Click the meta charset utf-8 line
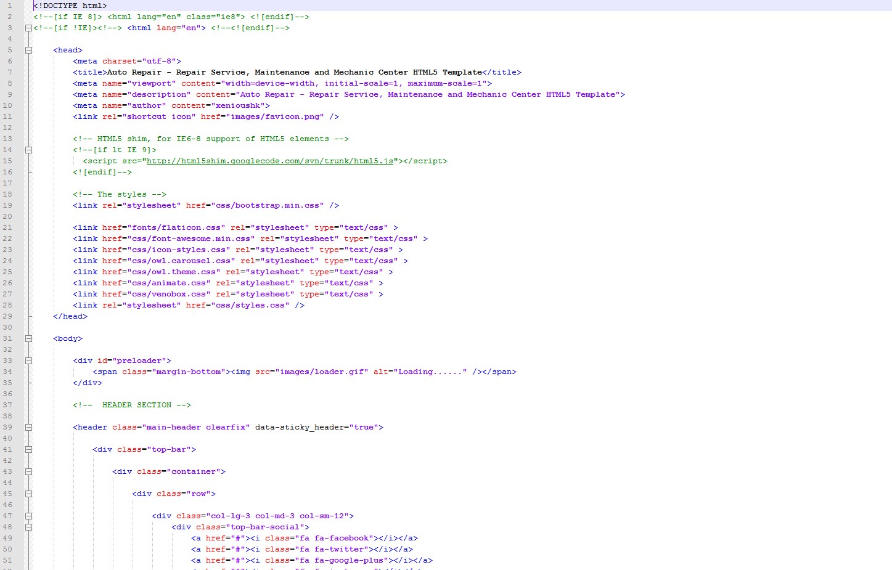892x570 pixels. [127, 61]
